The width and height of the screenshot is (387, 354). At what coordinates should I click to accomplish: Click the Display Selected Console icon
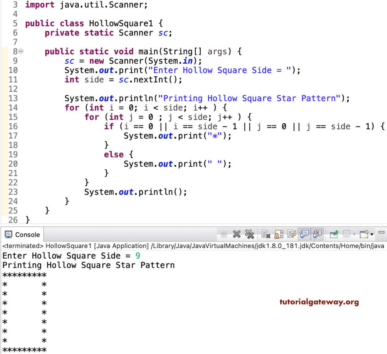(347, 234)
